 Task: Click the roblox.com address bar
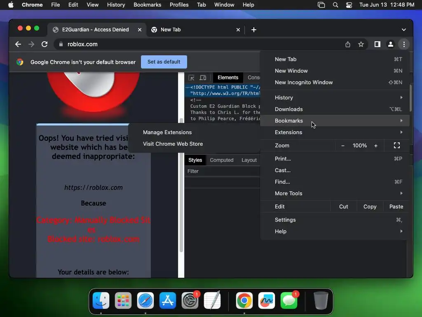[199, 44]
